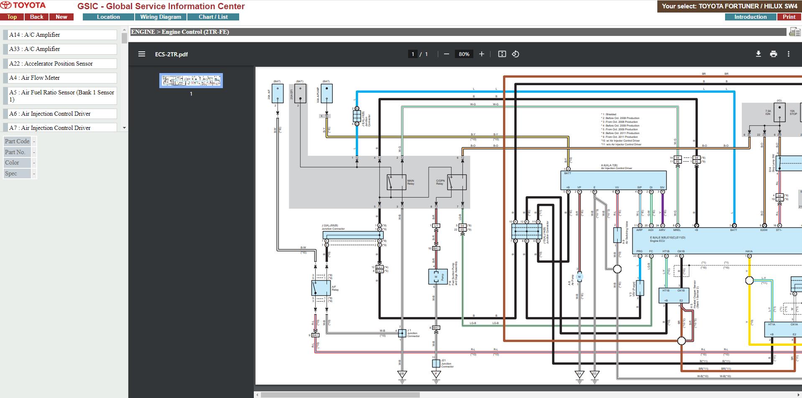The width and height of the screenshot is (802, 398).
Task: Click the parts list scroll-down arrow
Action: tap(124, 128)
